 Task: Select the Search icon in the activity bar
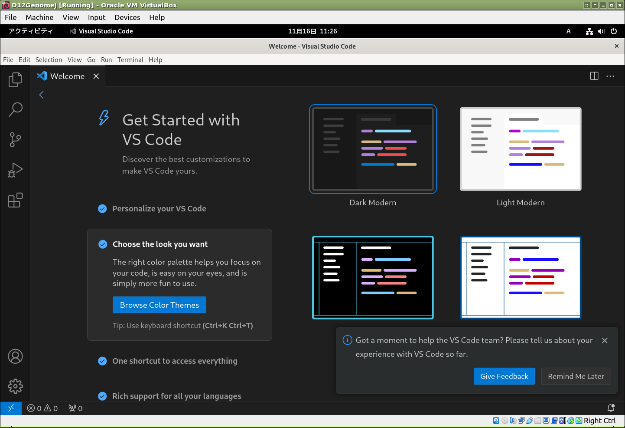point(15,110)
